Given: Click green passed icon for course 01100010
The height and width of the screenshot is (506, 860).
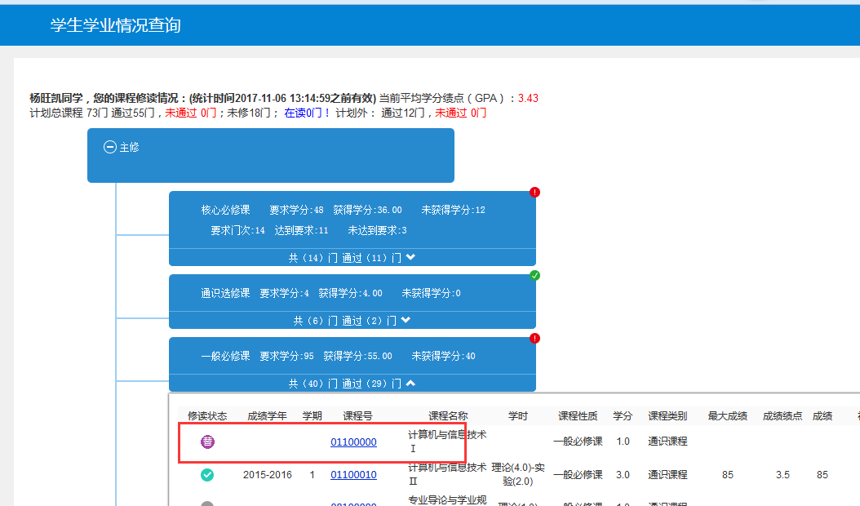Looking at the screenshot, I should click(x=207, y=475).
